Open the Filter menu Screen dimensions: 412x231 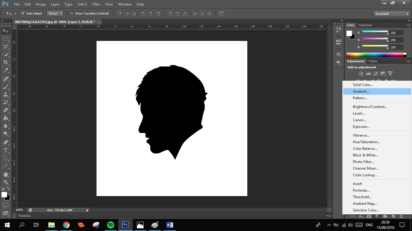(96, 4)
